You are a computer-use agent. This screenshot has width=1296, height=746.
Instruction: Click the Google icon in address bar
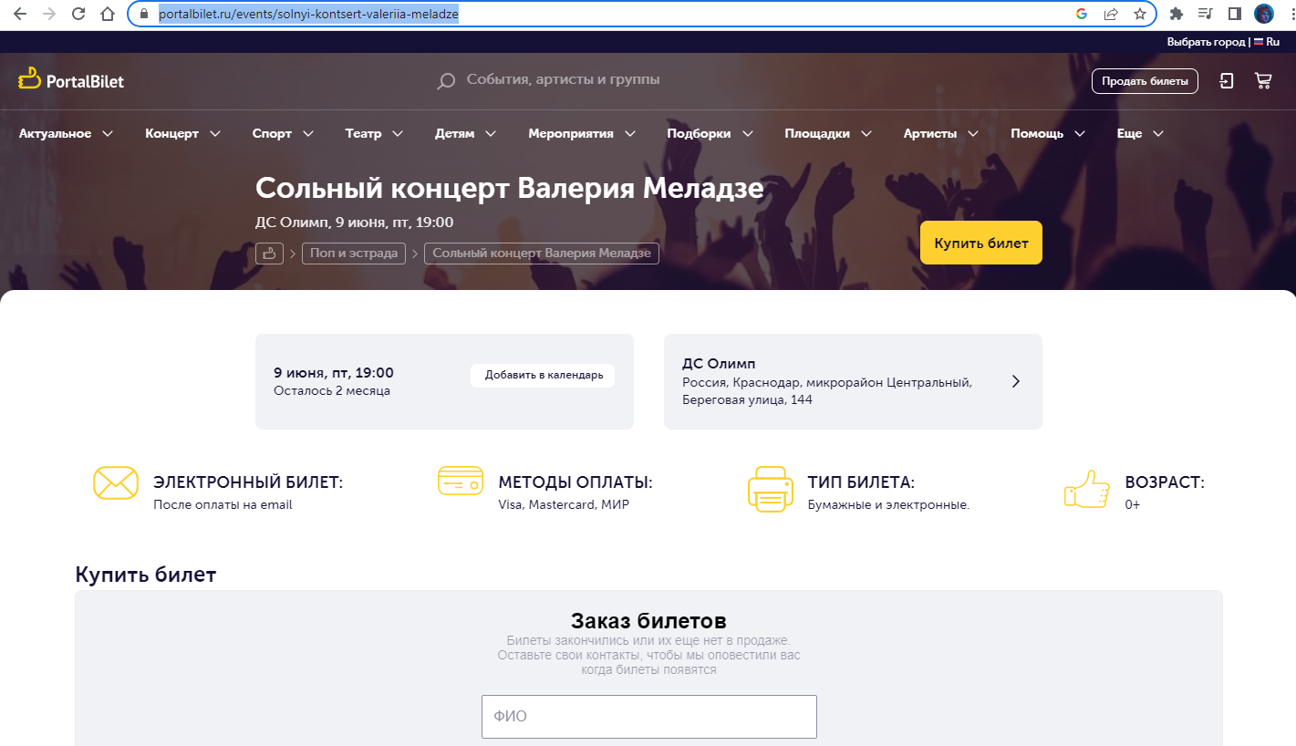click(x=1082, y=14)
